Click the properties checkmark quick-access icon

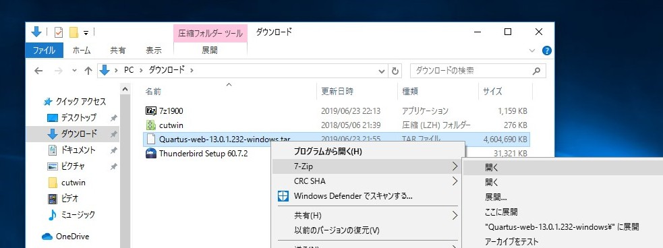(59, 32)
